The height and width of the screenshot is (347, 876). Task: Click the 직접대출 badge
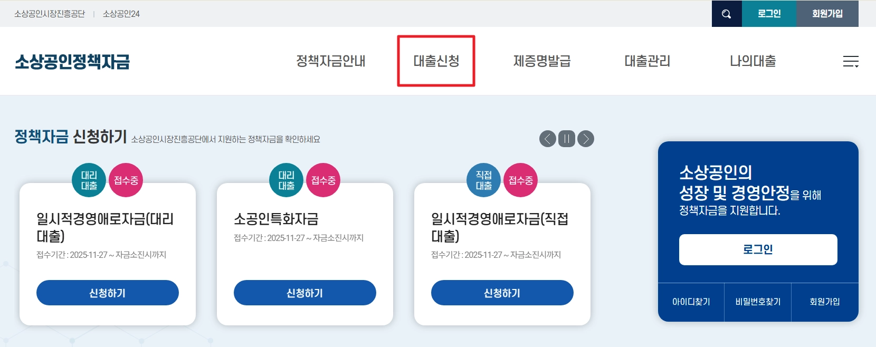[483, 180]
